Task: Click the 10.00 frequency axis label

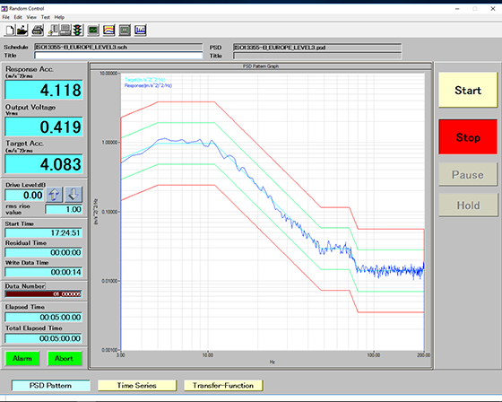Action: point(207,354)
